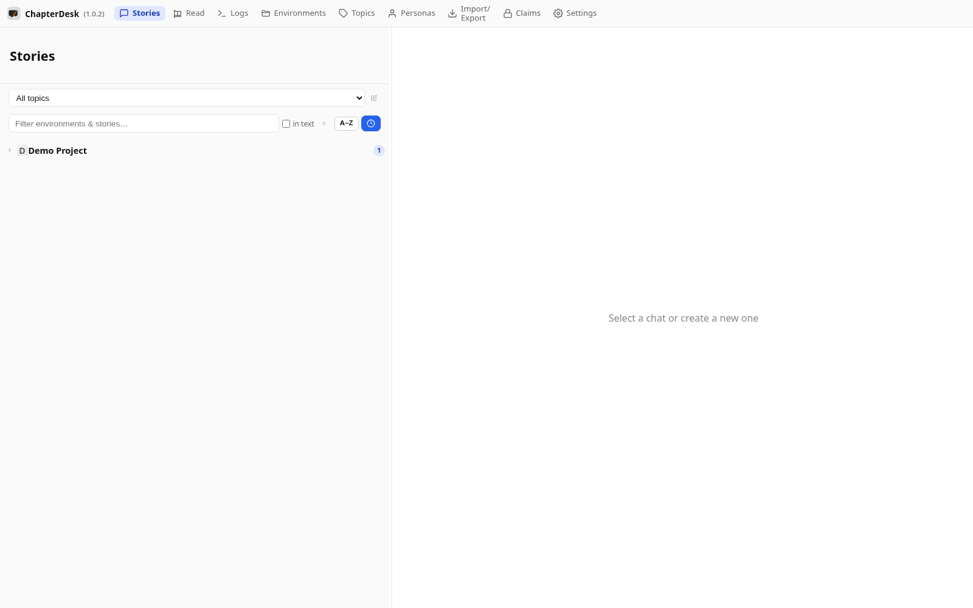This screenshot has height=608, width=973.
Task: Click the D environment avatar icon
Action: point(22,151)
